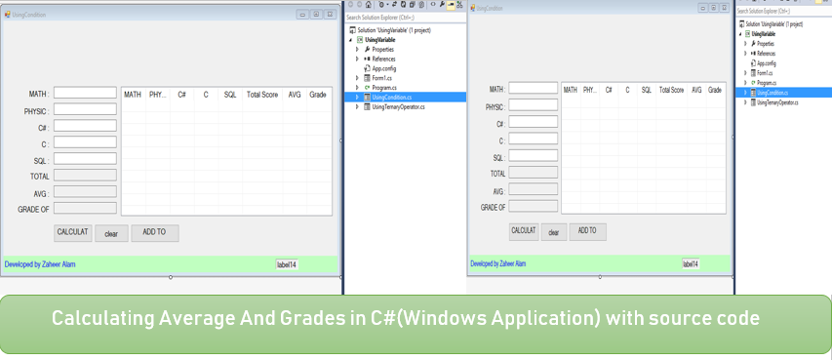
Task: Click View Class Diagram icon
Action: [x=459, y=5]
